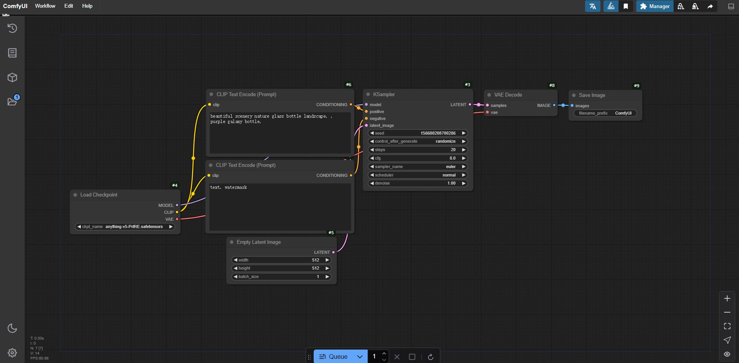Click the paper-plane select mode icon
The height and width of the screenshot is (363, 739).
pos(727,340)
